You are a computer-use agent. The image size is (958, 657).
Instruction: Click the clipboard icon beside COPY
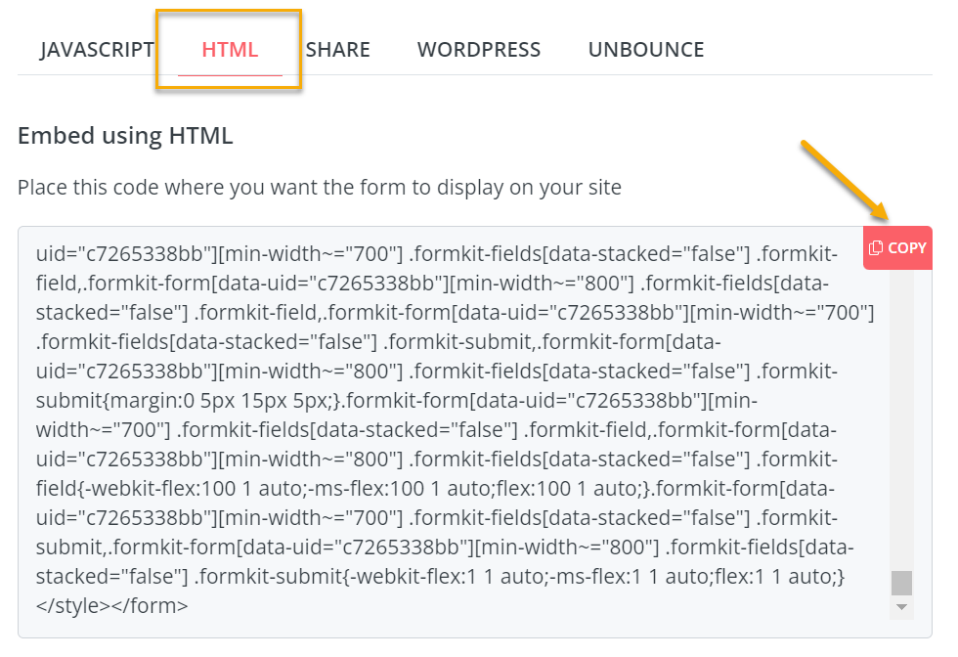coord(876,248)
